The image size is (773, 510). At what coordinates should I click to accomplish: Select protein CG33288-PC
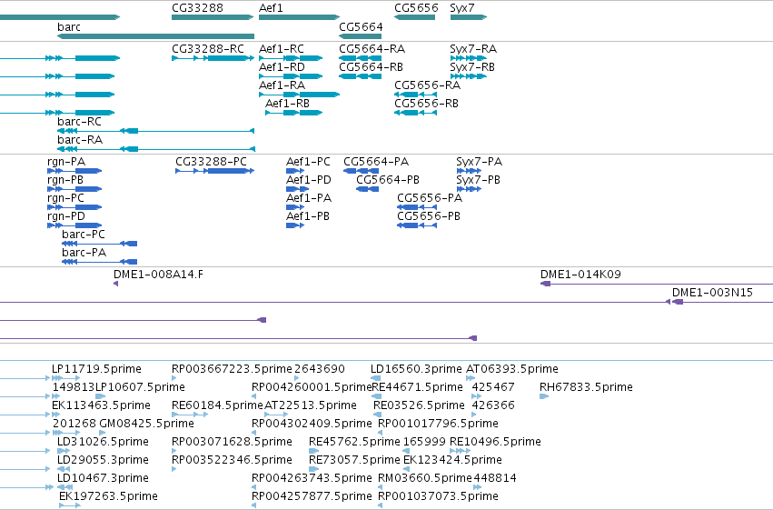pos(215,171)
